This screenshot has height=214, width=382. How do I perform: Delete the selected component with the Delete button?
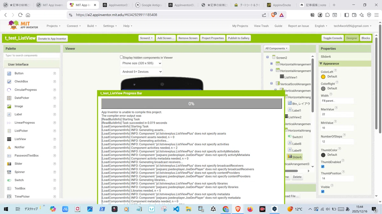[297, 177]
